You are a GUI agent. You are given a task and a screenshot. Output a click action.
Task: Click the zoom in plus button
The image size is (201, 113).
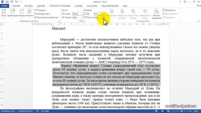tap(191, 111)
